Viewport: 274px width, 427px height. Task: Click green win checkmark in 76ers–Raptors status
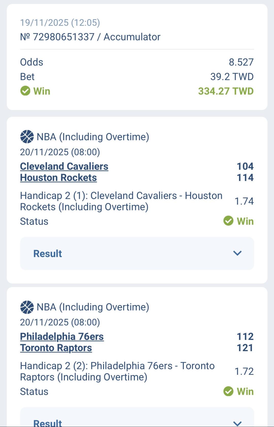(228, 391)
